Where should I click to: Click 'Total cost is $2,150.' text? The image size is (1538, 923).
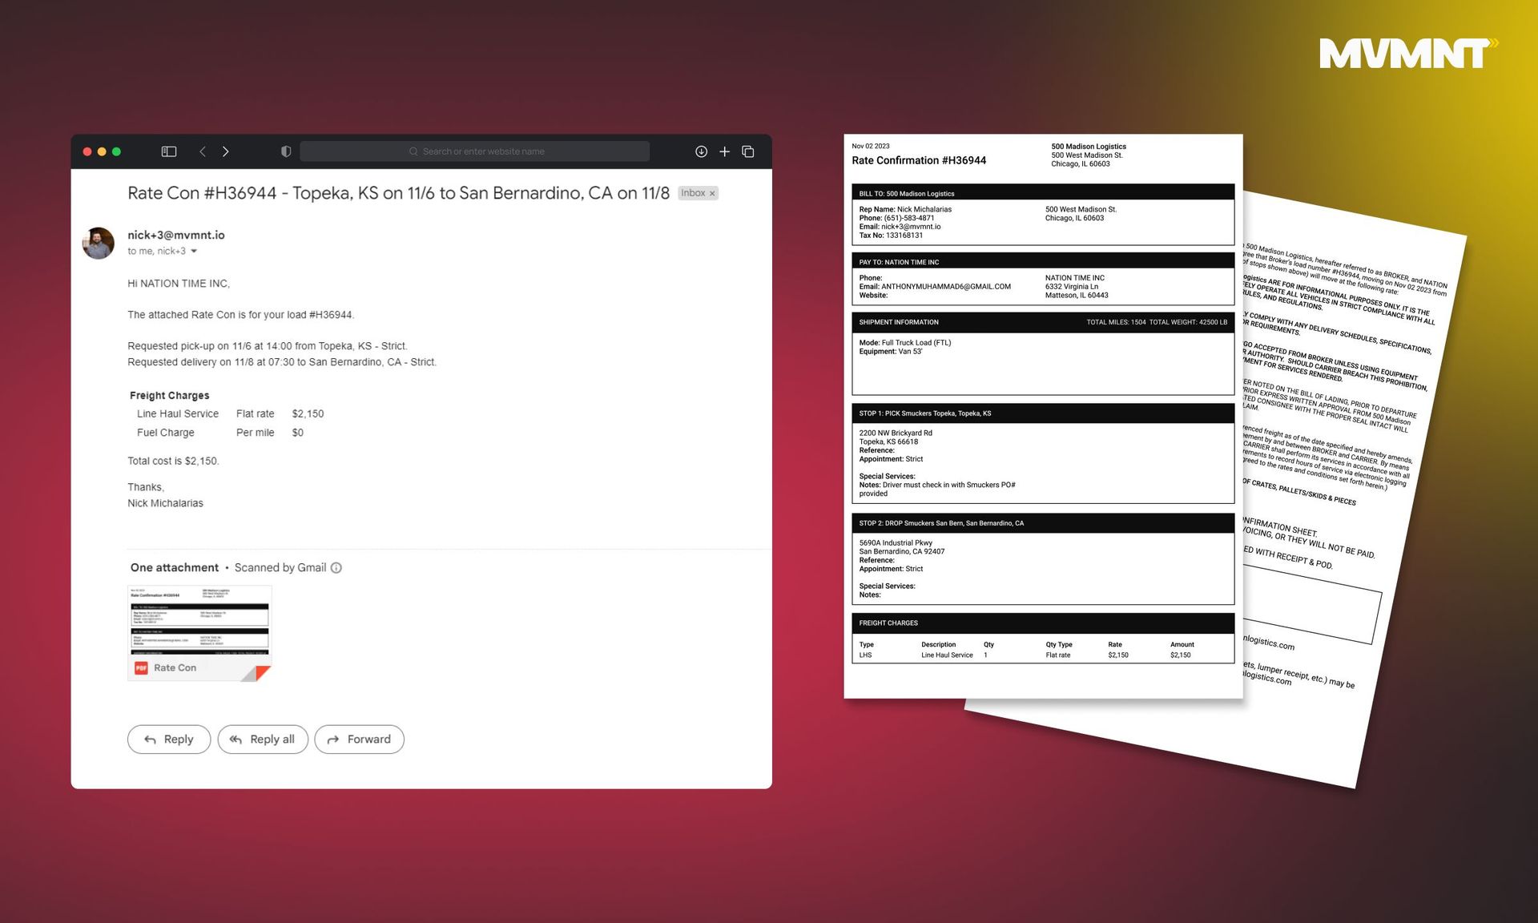[173, 461]
